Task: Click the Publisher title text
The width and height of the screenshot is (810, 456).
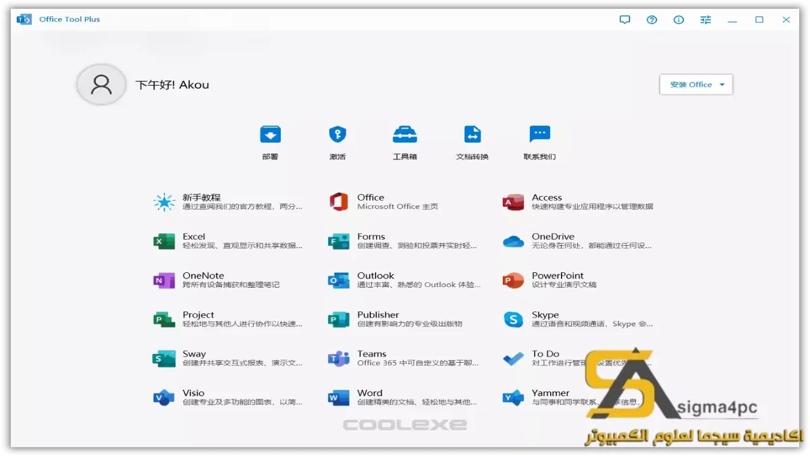Action: (378, 315)
